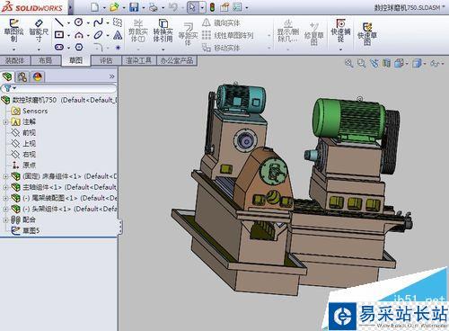Click the Move Entities button
The image size is (449, 331).
click(x=222, y=48)
